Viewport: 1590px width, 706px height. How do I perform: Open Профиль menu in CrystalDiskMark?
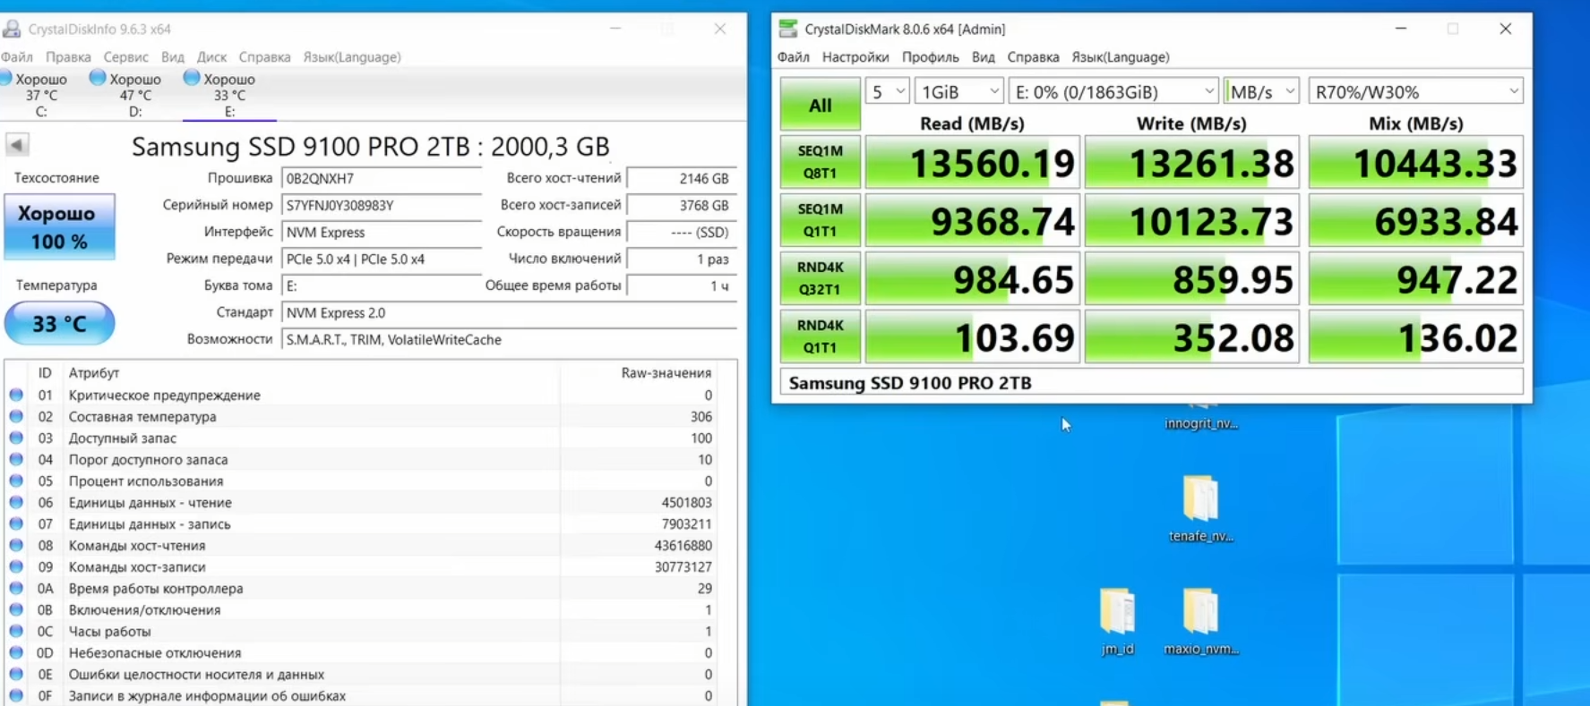coord(930,56)
